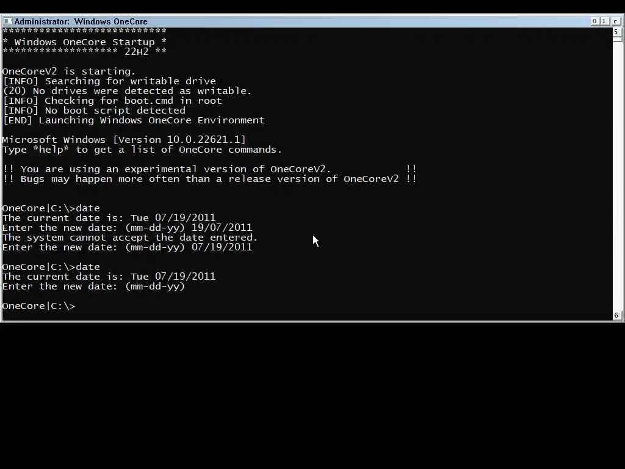Screen dimensions: 625x469
Task: Click the accepted date entry '07/19/2011' after second prompt
Action: point(222,247)
